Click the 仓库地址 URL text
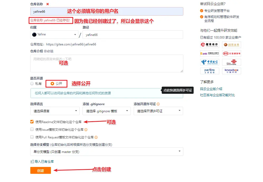 71,44
